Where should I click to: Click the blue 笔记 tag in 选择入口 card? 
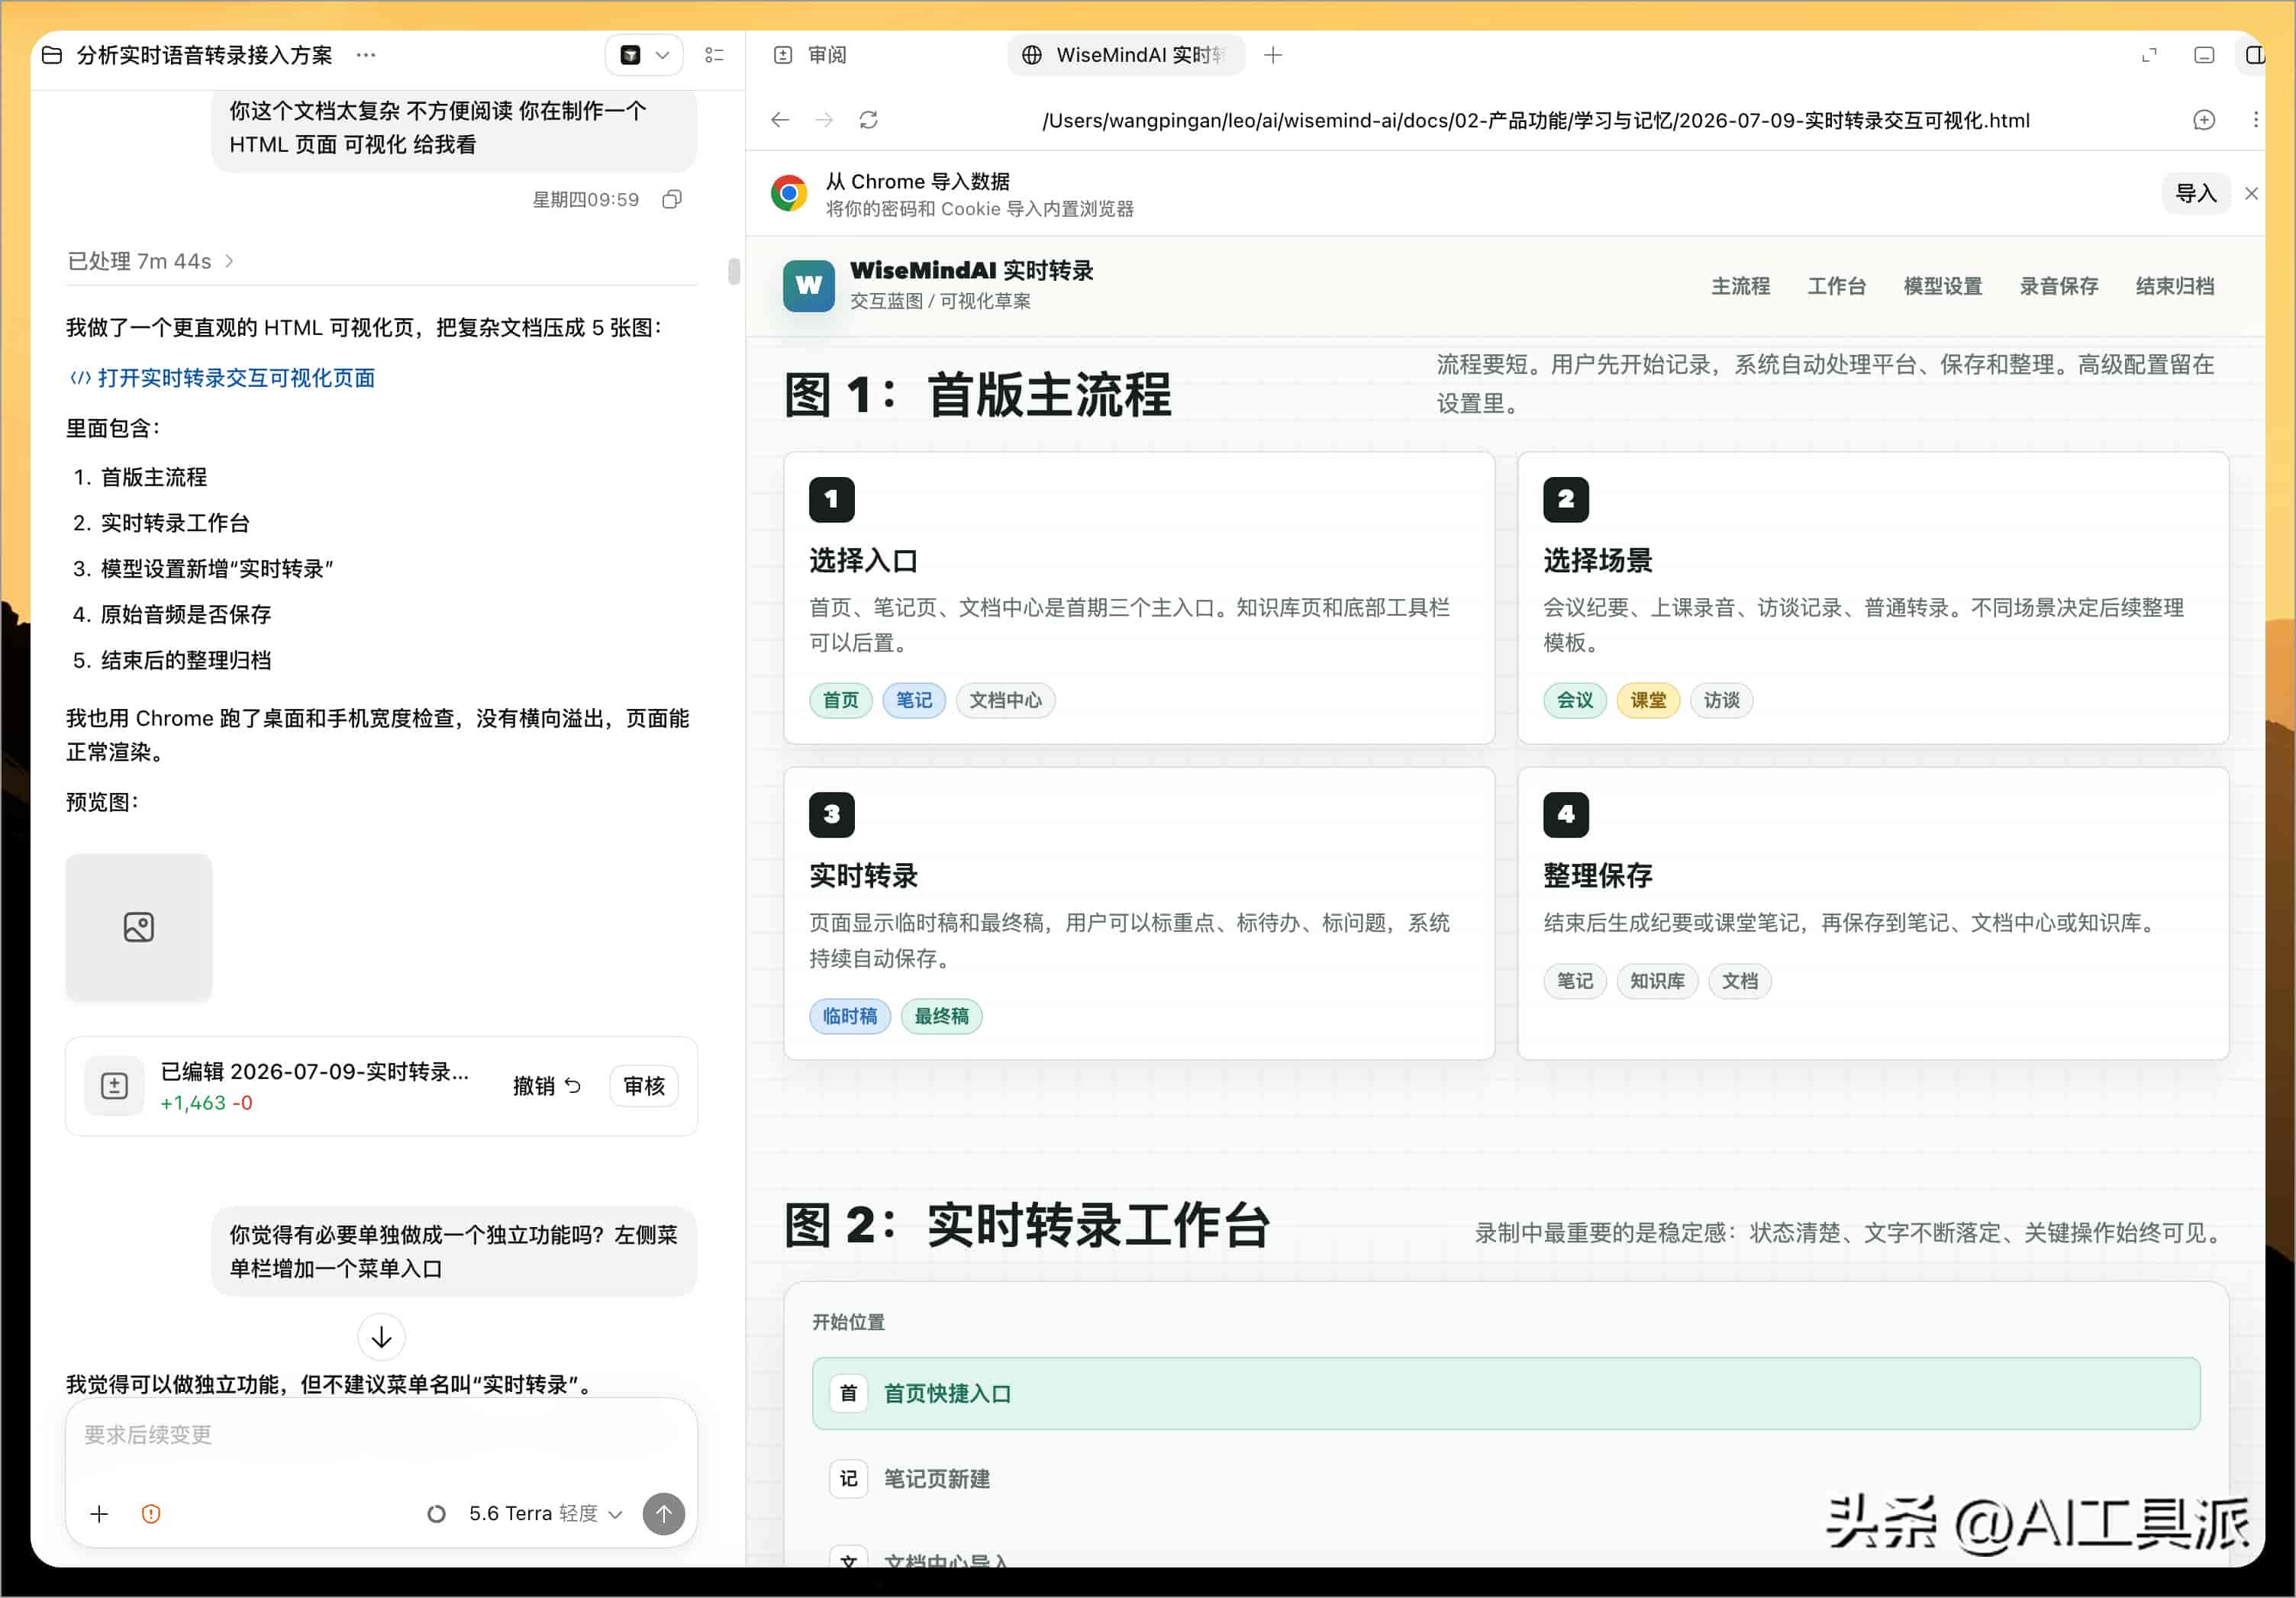tap(914, 700)
